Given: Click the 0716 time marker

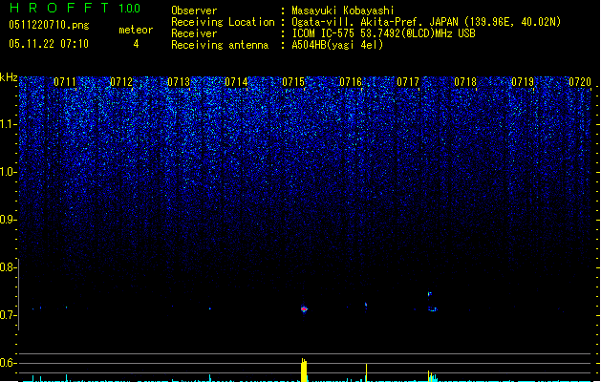Looking at the screenshot, I should point(351,82).
